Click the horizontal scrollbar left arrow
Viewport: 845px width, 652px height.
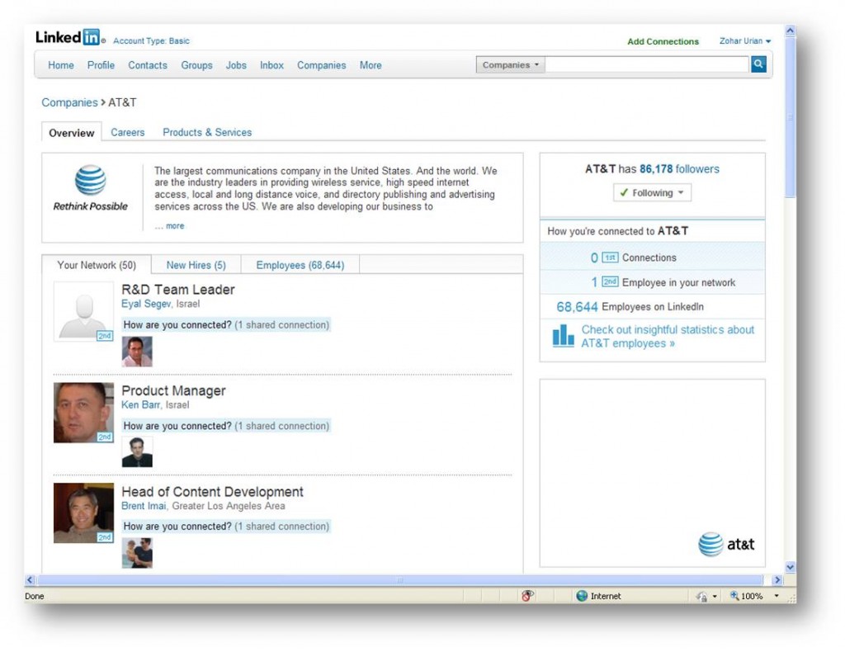coord(31,580)
